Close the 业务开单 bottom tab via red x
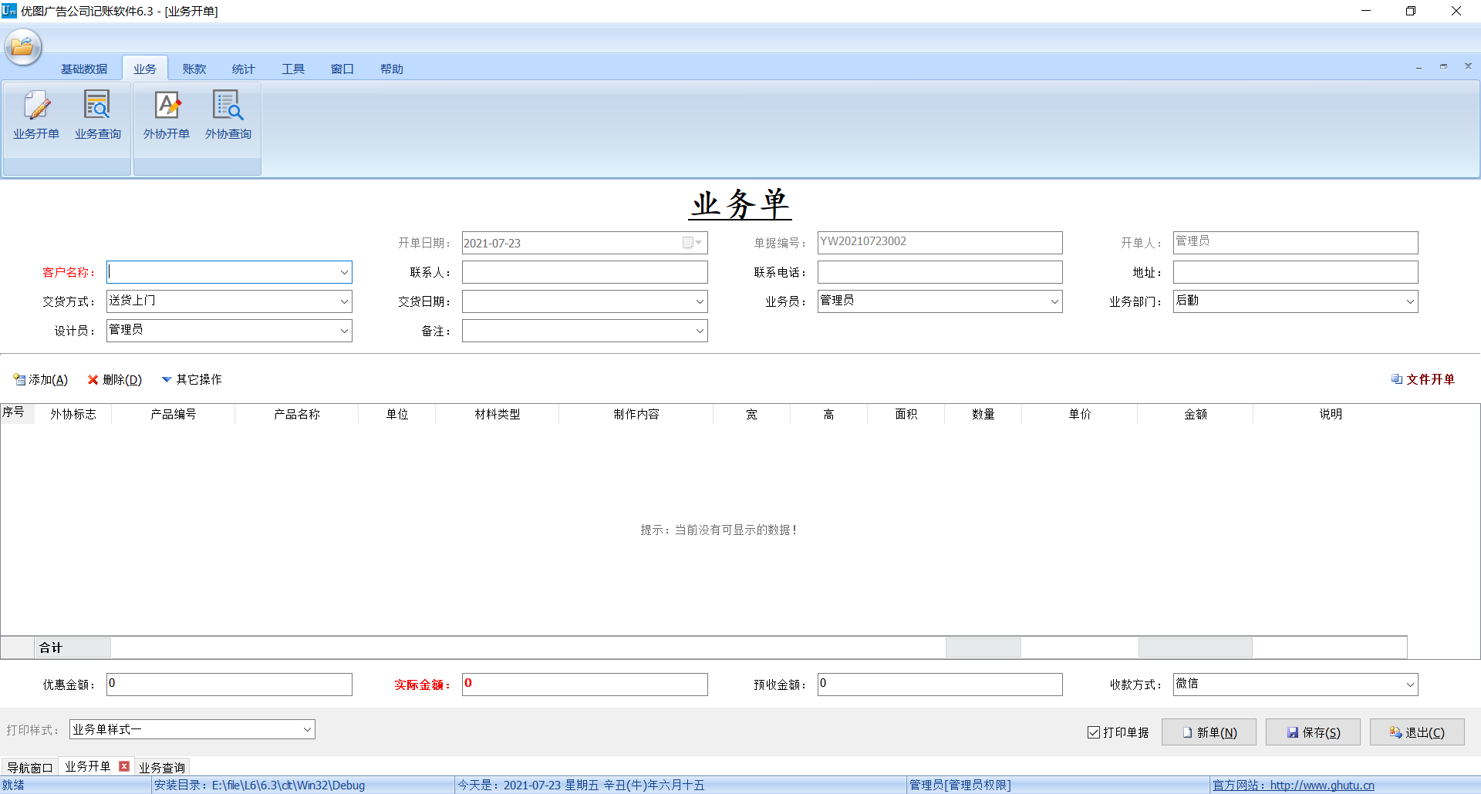Viewport: 1481px width, 794px height. pos(124,766)
